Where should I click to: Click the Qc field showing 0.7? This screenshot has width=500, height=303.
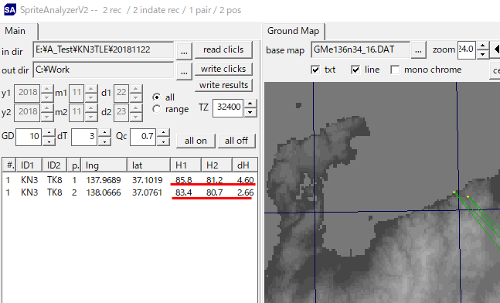click(143, 137)
